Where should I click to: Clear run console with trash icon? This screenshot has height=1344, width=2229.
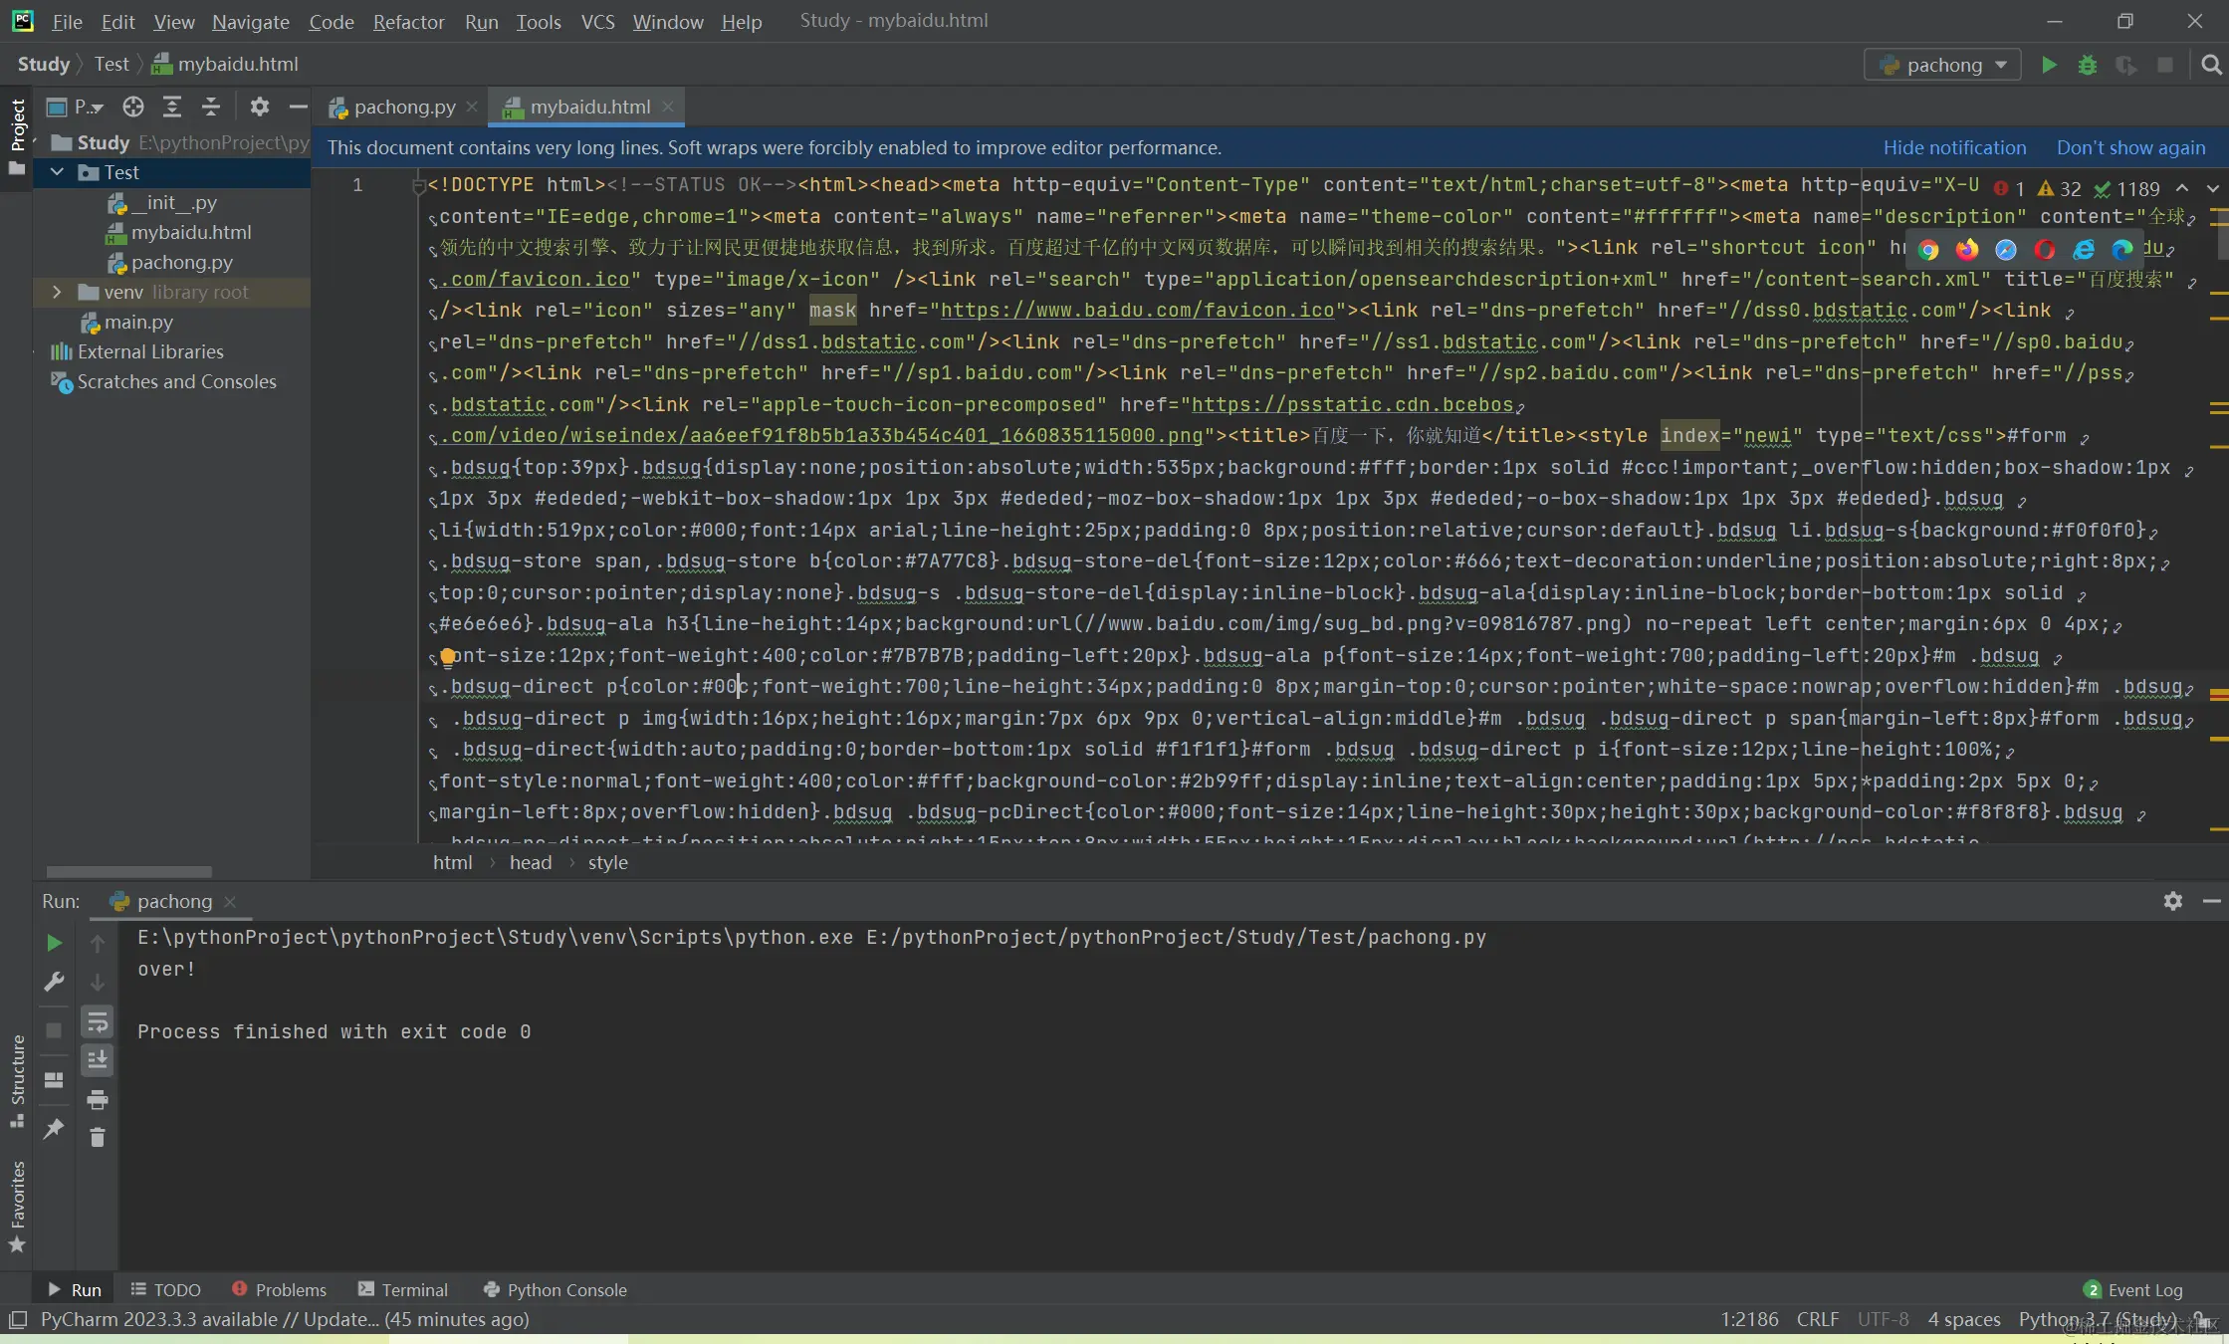[x=98, y=1137]
